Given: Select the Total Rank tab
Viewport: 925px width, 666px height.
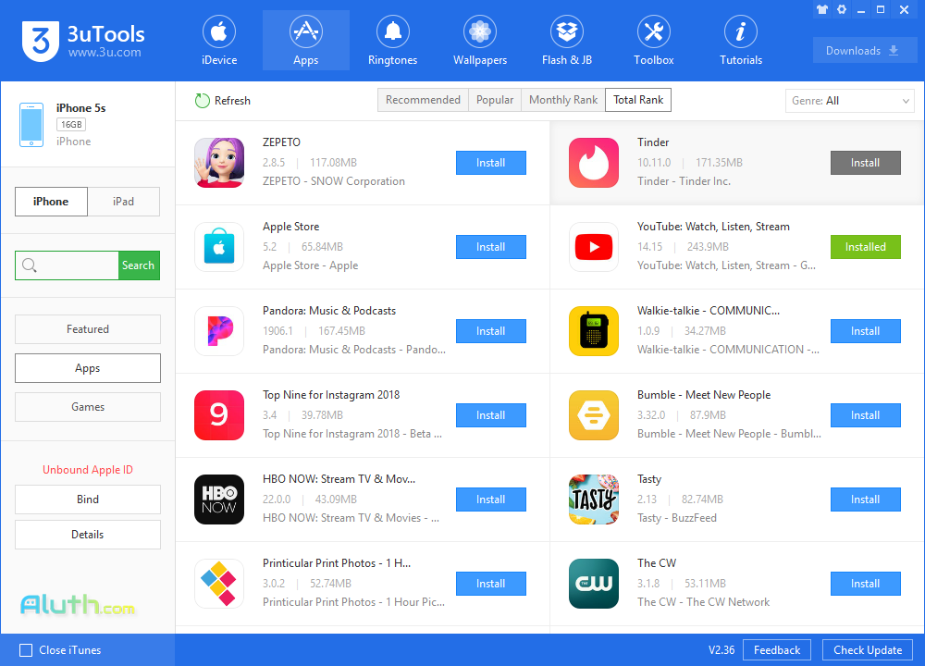Looking at the screenshot, I should pos(638,100).
